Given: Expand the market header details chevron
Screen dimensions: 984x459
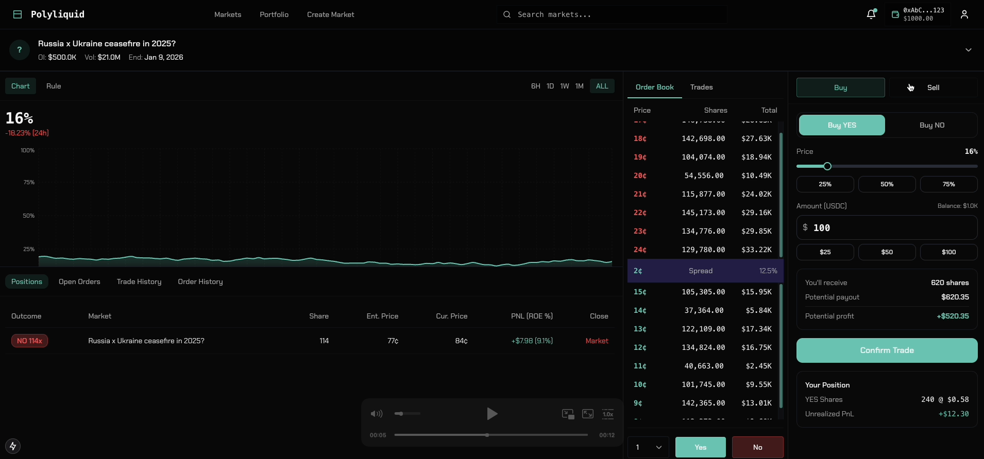Looking at the screenshot, I should 968,50.
